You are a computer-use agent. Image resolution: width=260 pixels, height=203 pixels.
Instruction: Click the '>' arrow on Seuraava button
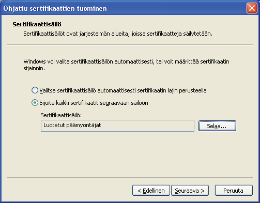pyautogui.click(x=203, y=191)
